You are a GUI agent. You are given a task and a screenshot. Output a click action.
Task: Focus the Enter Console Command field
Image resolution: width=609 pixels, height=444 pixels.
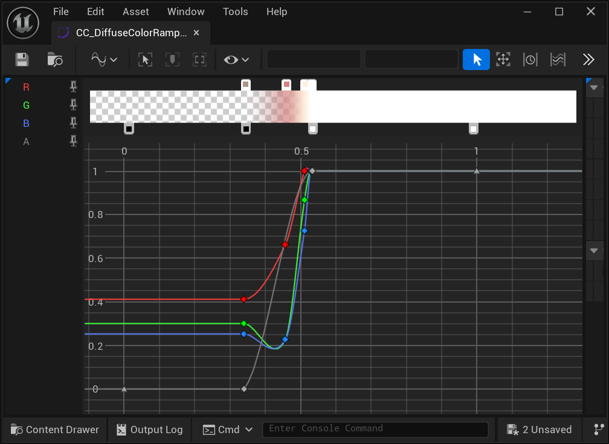375,429
